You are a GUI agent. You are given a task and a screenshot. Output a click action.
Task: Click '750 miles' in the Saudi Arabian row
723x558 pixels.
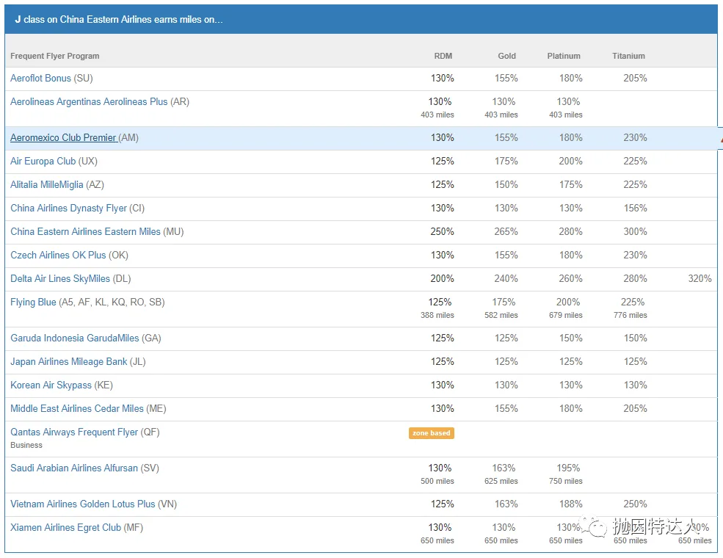pyautogui.click(x=566, y=482)
